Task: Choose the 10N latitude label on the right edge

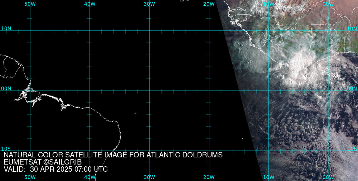Action: [352, 29]
